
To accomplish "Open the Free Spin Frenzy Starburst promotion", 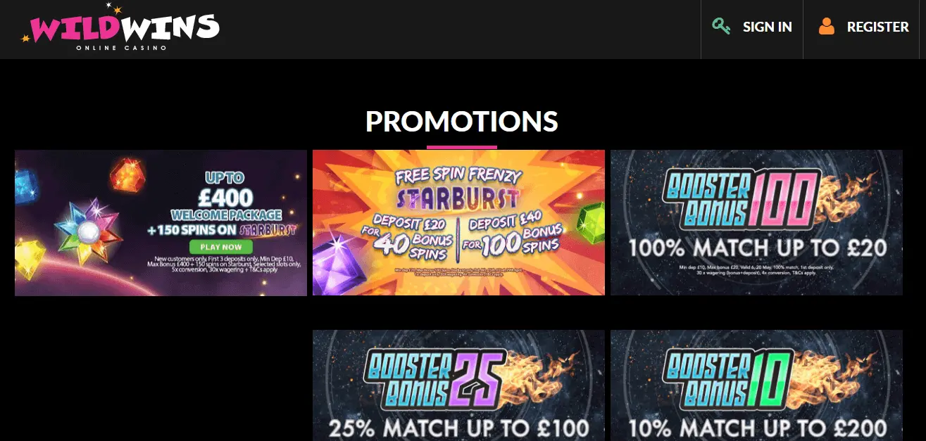I will point(458,222).
